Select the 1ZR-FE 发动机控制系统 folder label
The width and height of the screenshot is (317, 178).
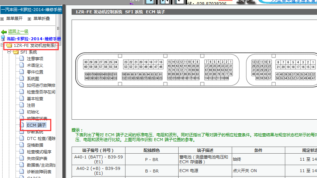[34, 45]
